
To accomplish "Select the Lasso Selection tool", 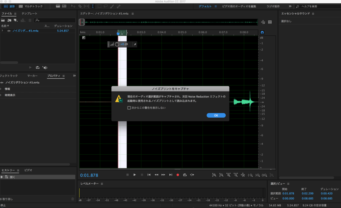I will (x=105, y=6).
